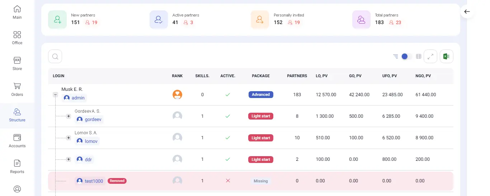Collapse the admin tree node
The height and width of the screenshot is (196, 490).
[x=56, y=95]
